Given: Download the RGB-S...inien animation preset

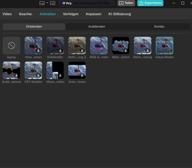Looking at the screenshot, I should (x=104, y=51).
